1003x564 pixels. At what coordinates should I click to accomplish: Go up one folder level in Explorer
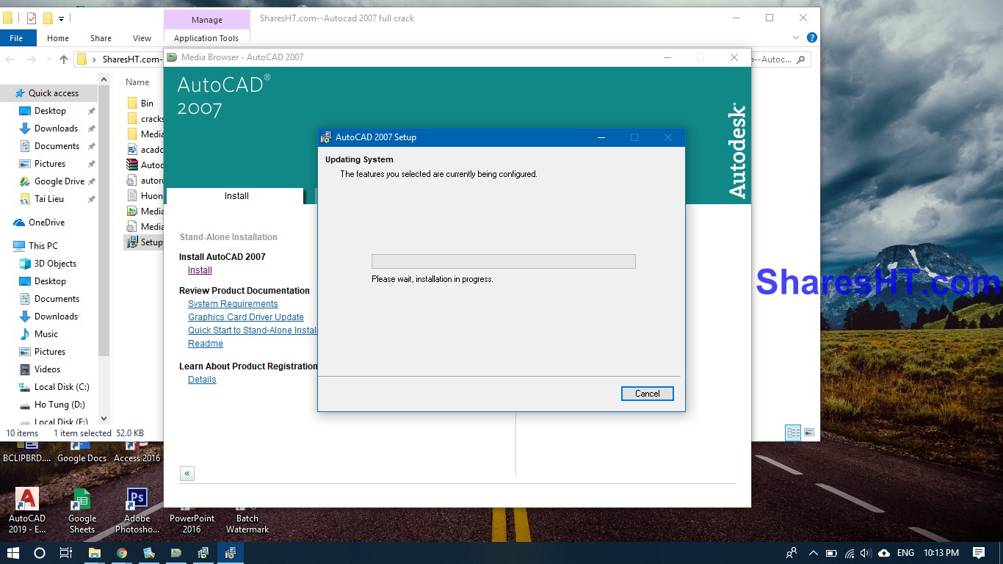64,59
